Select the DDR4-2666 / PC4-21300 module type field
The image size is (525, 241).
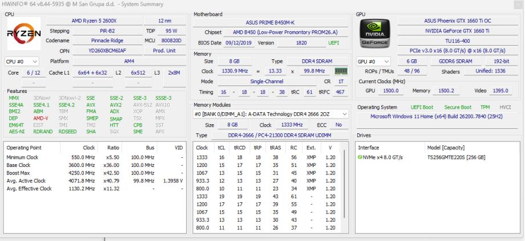(x=279, y=136)
